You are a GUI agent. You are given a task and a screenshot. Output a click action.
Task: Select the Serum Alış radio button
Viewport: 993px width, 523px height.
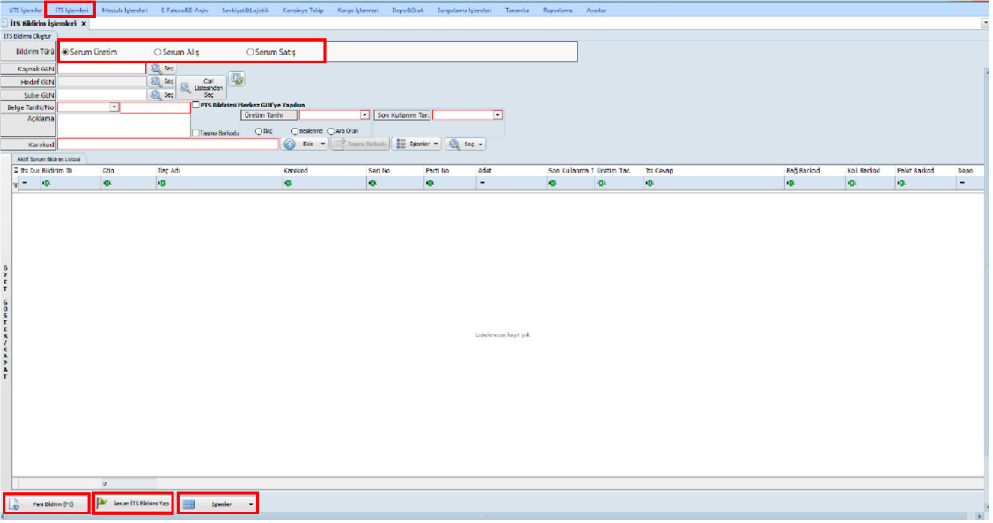[x=158, y=53]
